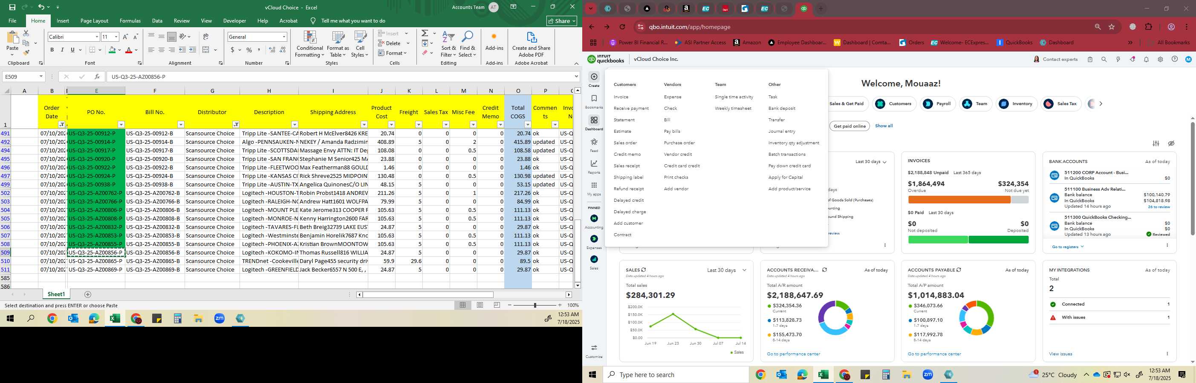Click the Windows search box
Image resolution: width=1196 pixels, height=383 pixels.
click(x=676, y=374)
